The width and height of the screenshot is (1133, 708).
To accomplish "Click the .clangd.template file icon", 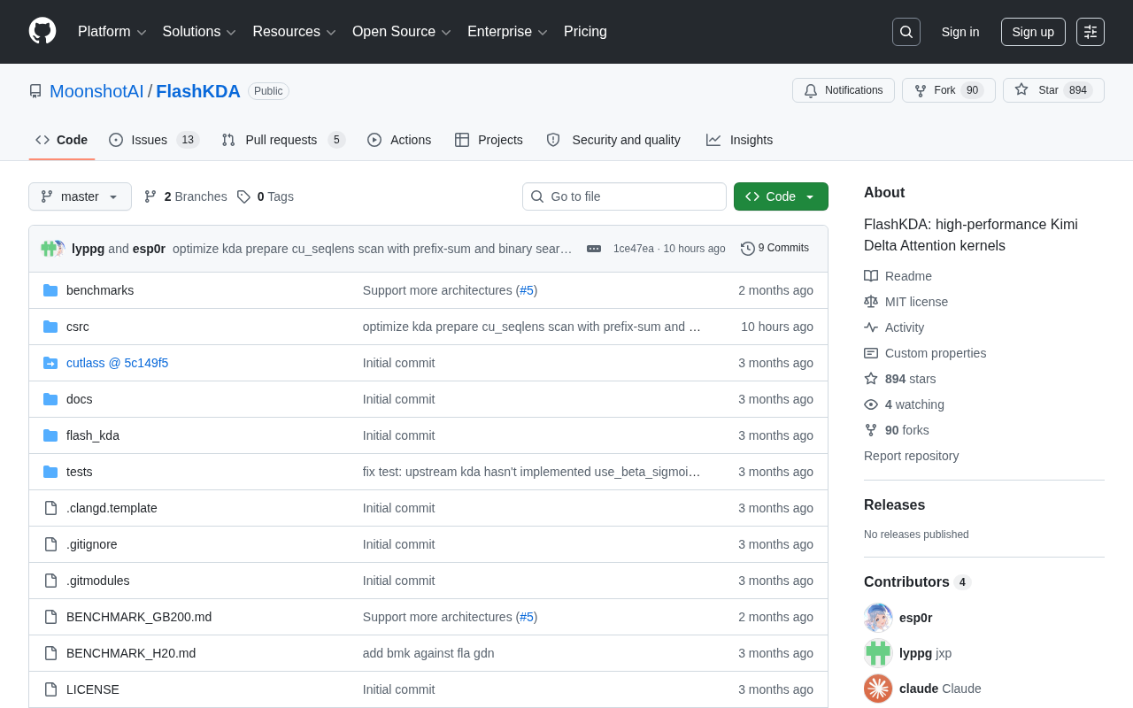I will (x=50, y=508).
